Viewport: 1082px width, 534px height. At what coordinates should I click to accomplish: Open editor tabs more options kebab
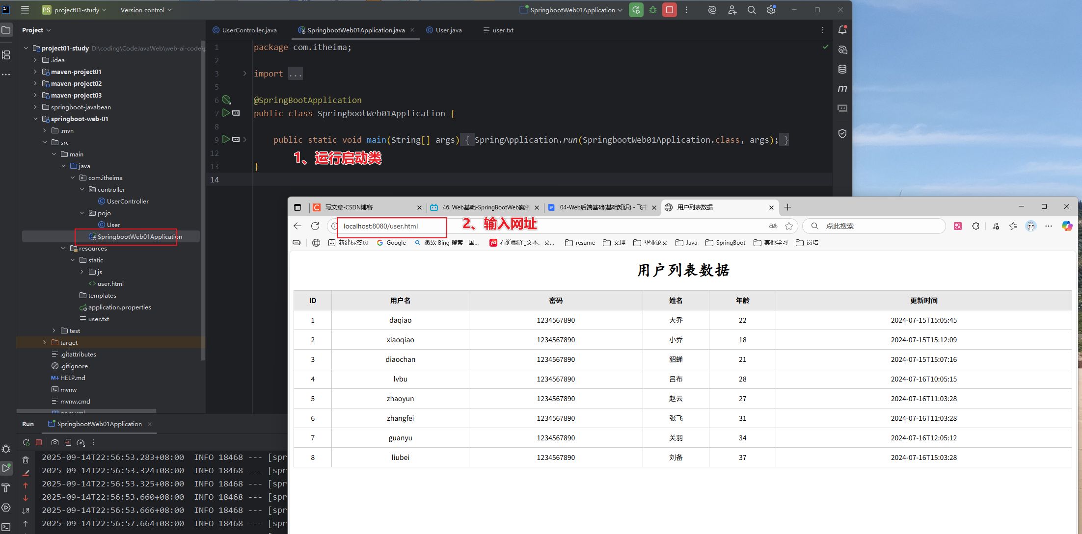click(x=823, y=30)
